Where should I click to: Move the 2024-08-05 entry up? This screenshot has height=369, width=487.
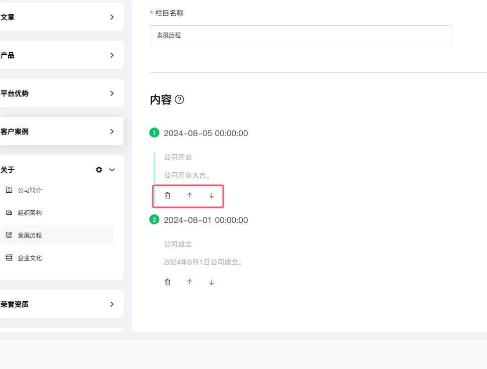click(189, 195)
